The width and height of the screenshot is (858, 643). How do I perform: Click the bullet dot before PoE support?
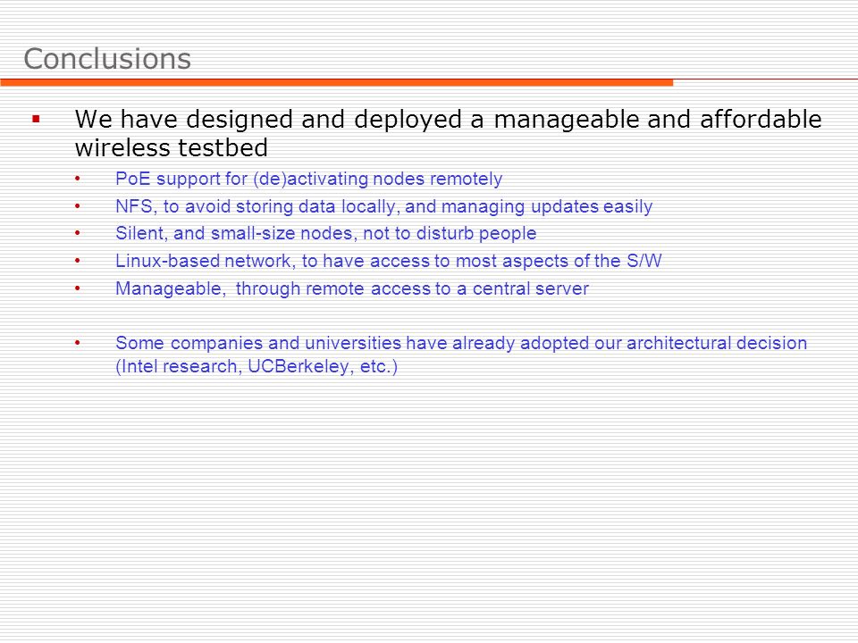click(x=78, y=179)
